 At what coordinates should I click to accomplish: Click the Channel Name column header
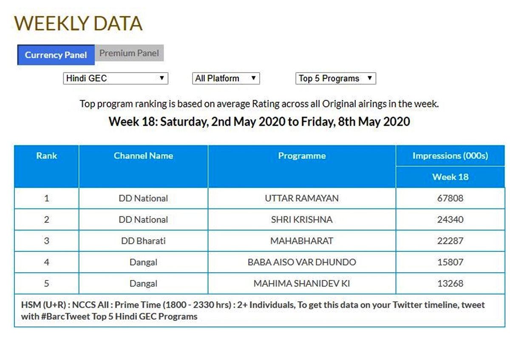tap(143, 156)
